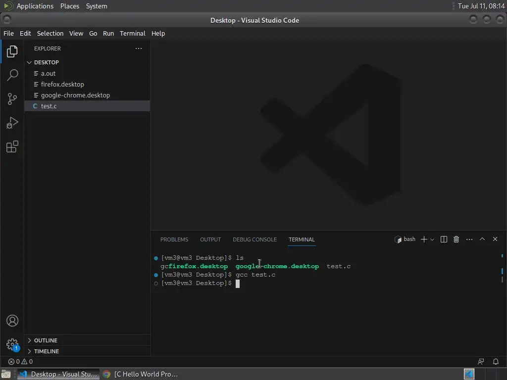The width and height of the screenshot is (507, 380).
Task: Open the Help menu
Action: [158, 33]
